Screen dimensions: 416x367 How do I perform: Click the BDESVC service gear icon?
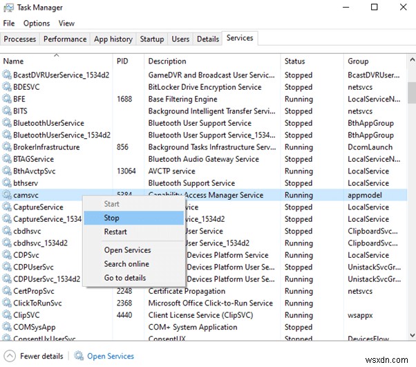[7, 87]
